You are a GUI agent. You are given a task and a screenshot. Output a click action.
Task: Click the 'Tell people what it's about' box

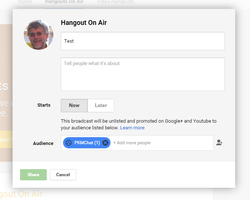point(143,74)
